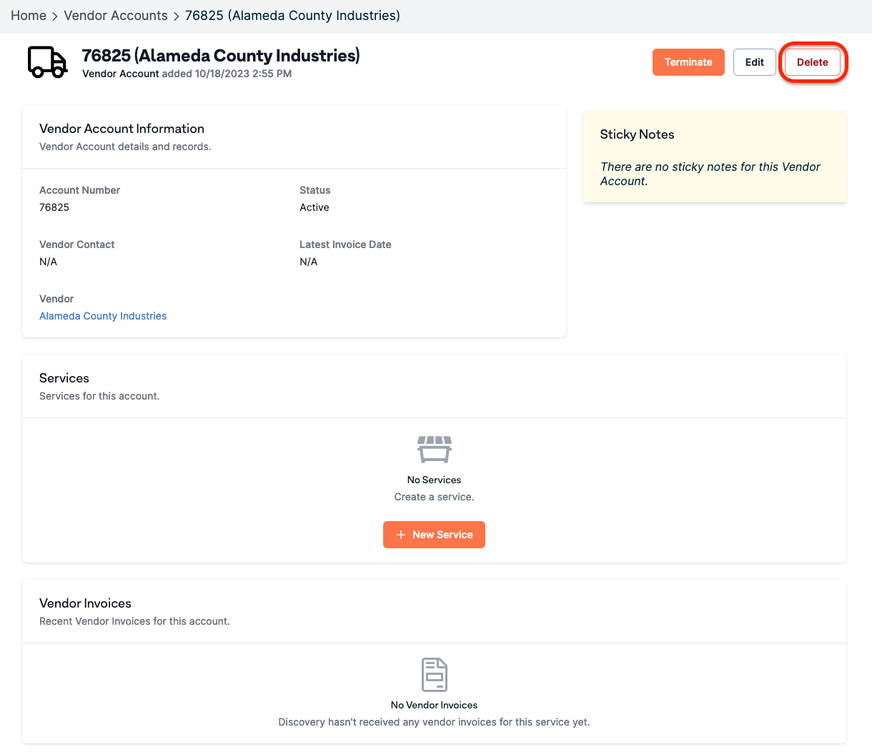Create a New Service
The width and height of the screenshot is (872, 752).
434,535
